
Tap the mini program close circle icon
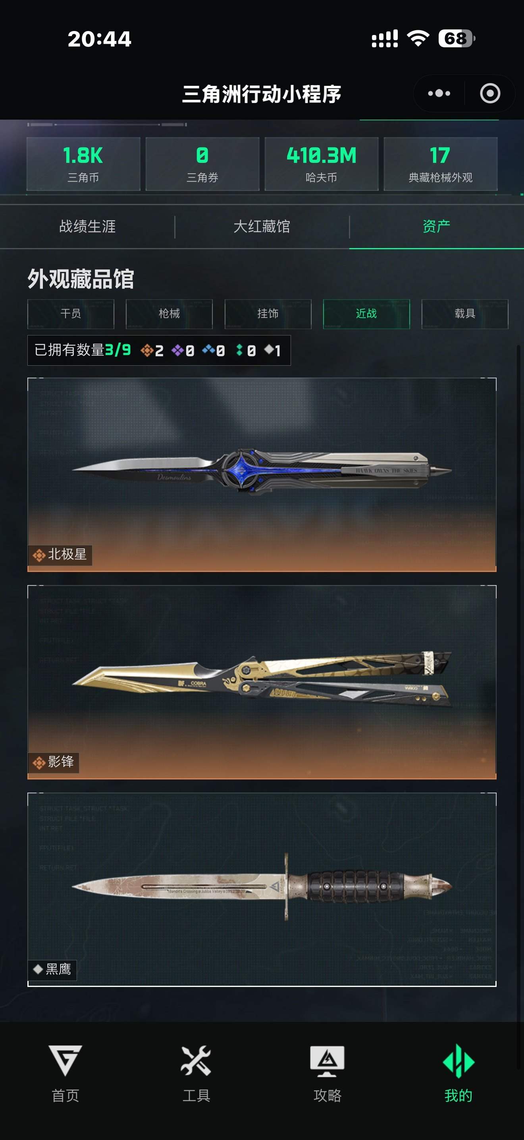490,93
